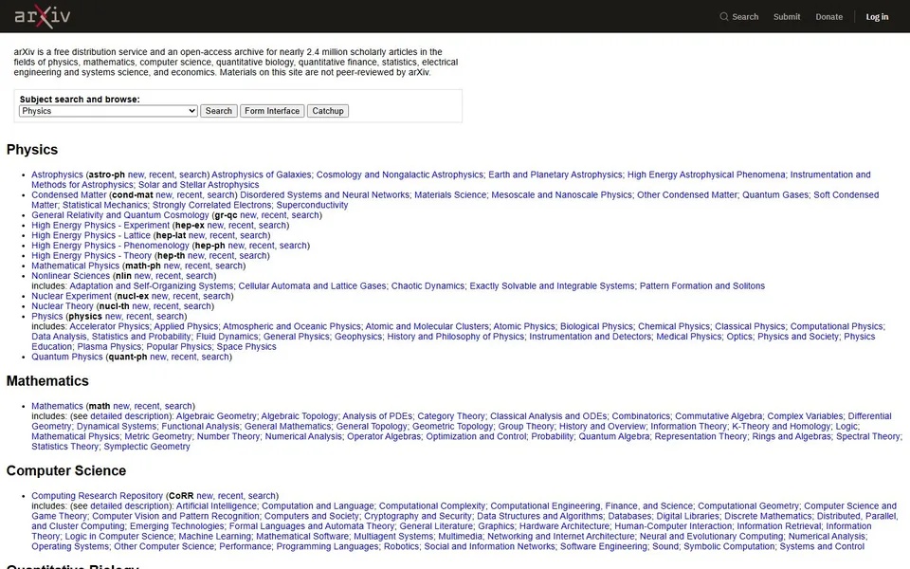The image size is (910, 569).
Task: Open Cosmology and Nongalactic Astrophysics
Action: [399, 174]
